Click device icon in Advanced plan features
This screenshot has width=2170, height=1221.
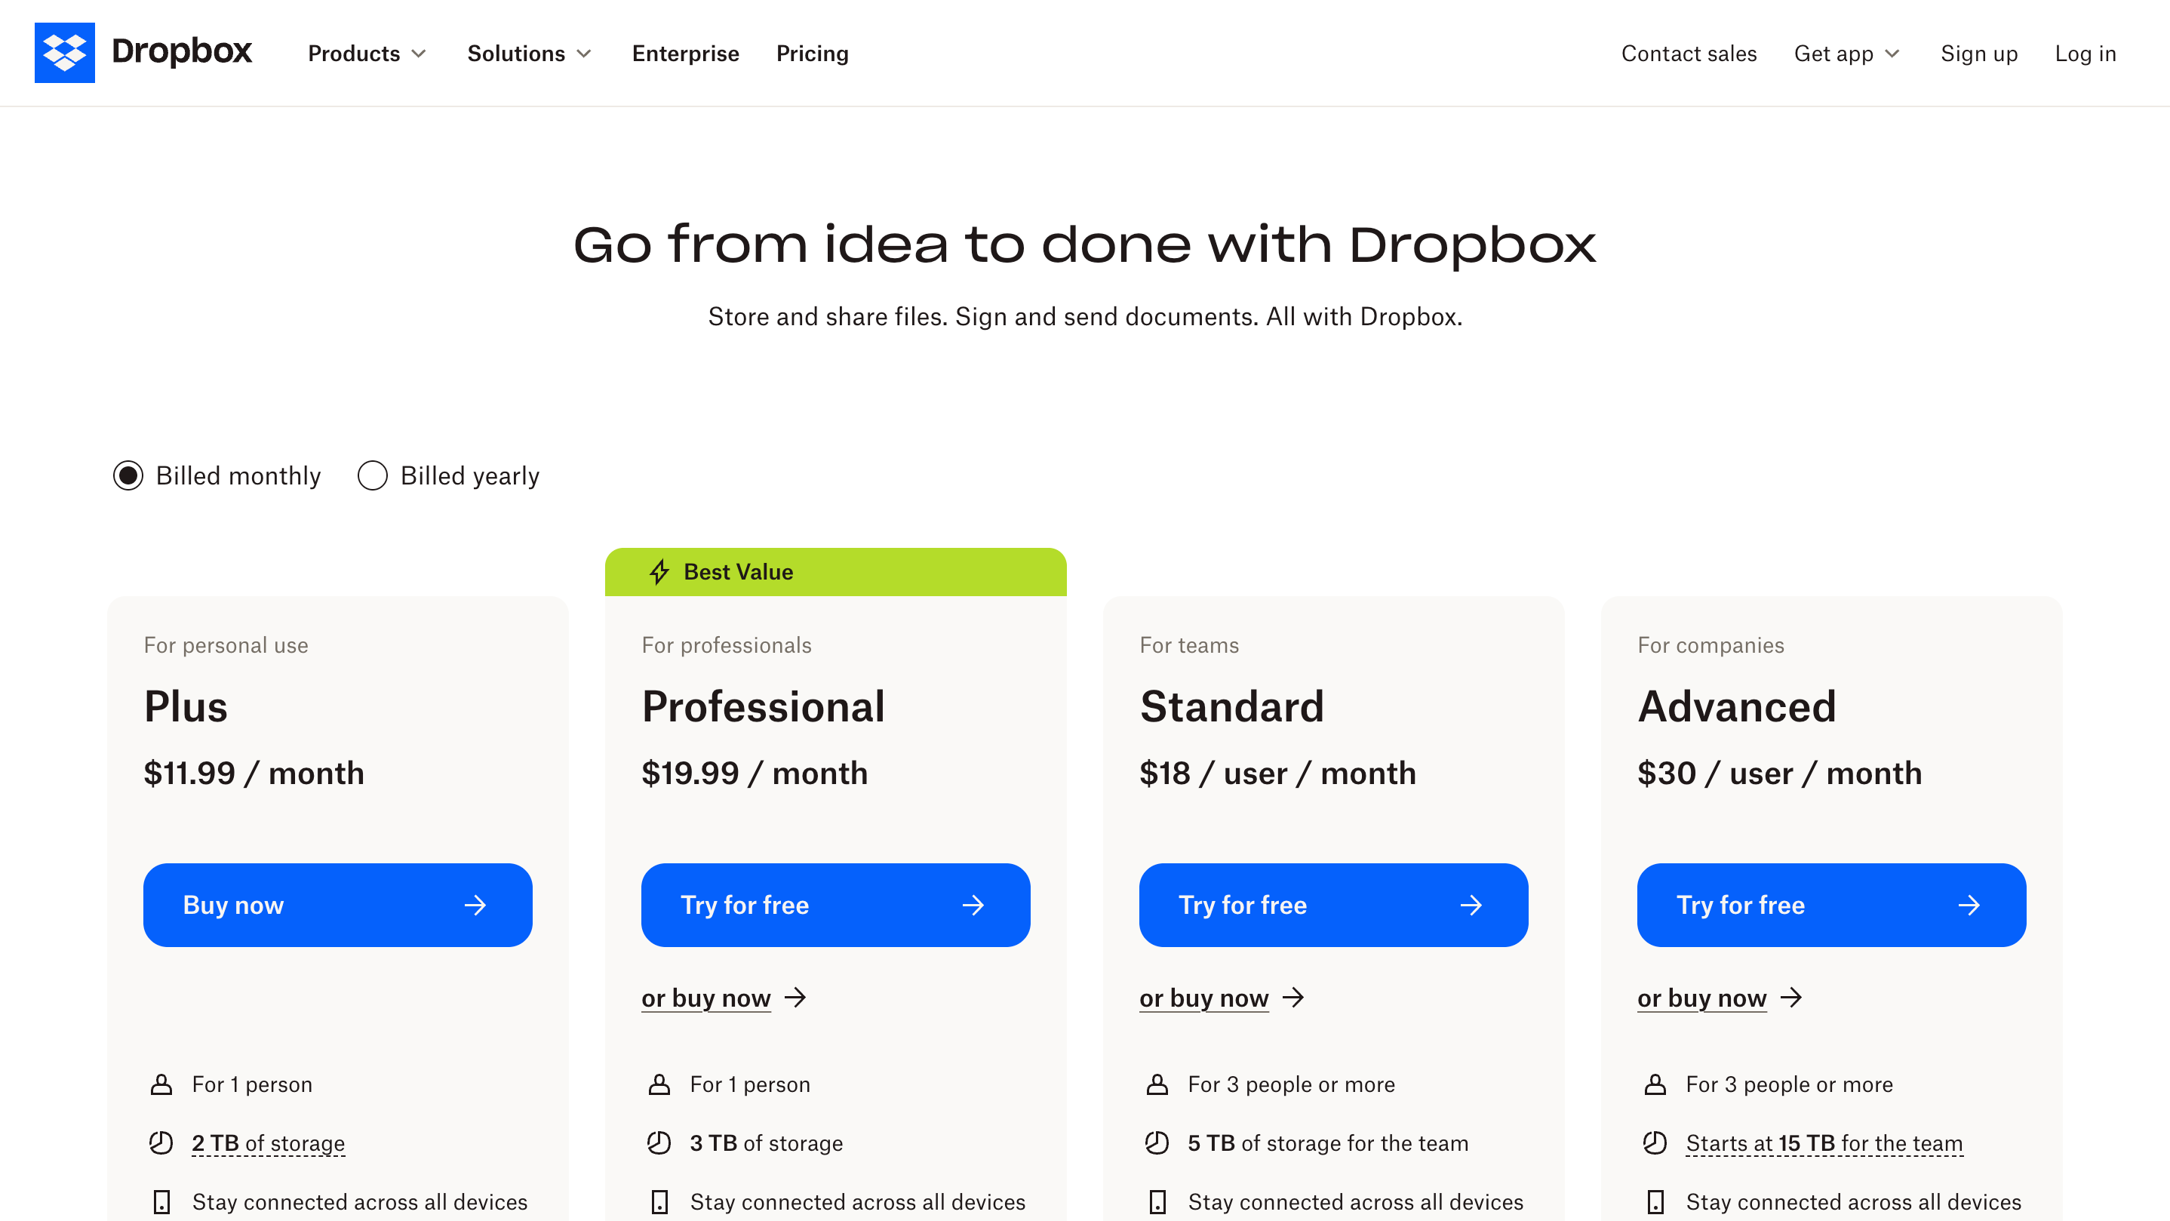coord(1655,1201)
